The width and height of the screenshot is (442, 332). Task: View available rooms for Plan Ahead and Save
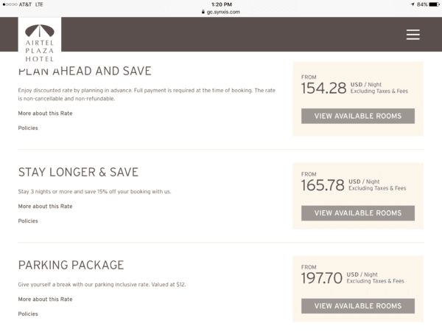tap(358, 116)
